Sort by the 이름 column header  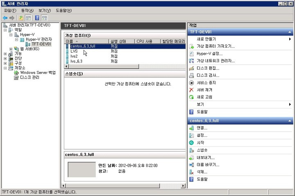coord(86,41)
